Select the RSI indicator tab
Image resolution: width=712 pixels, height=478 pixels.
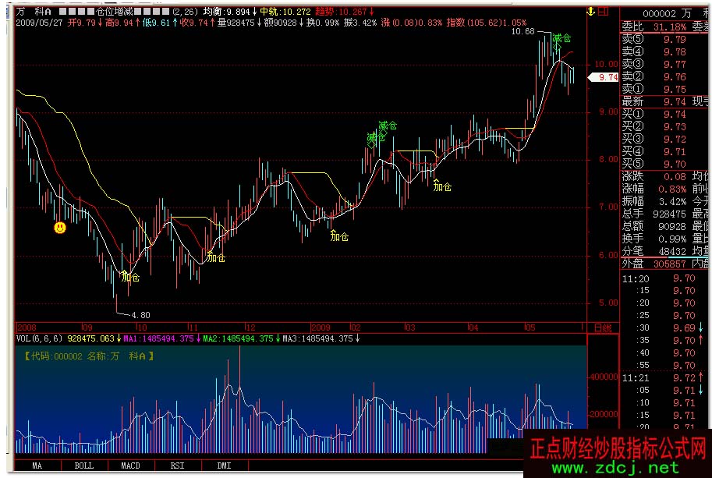pyautogui.click(x=177, y=466)
